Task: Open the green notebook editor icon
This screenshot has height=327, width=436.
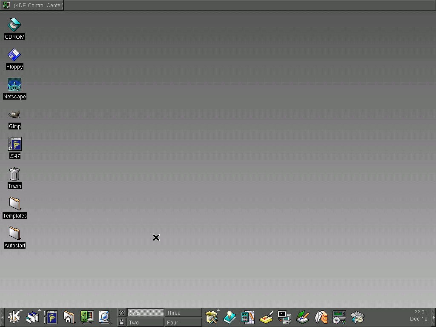Action: tap(302, 317)
